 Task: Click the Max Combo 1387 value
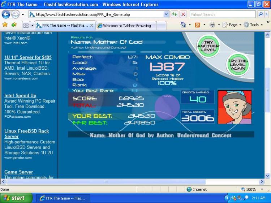(167, 67)
